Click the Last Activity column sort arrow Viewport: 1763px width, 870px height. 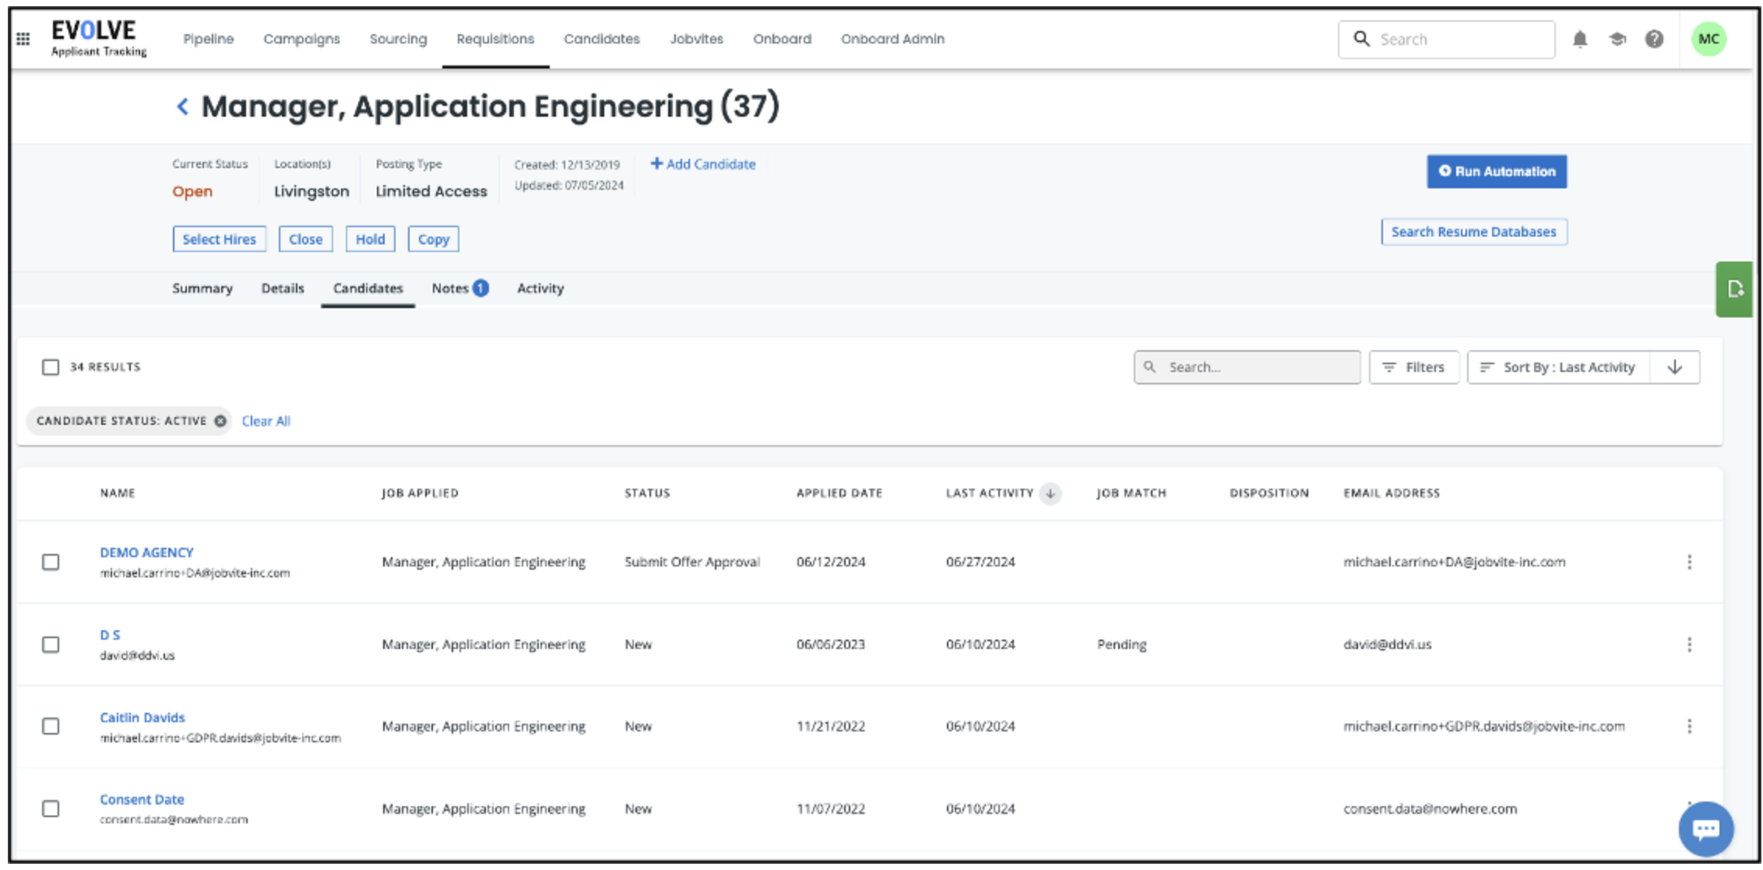(1050, 493)
